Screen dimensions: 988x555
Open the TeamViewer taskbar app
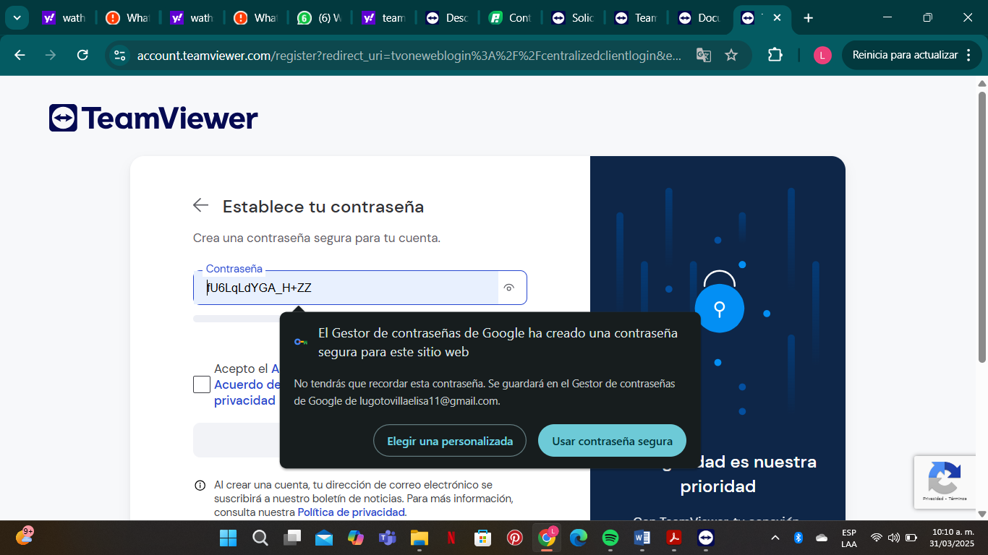(x=706, y=538)
